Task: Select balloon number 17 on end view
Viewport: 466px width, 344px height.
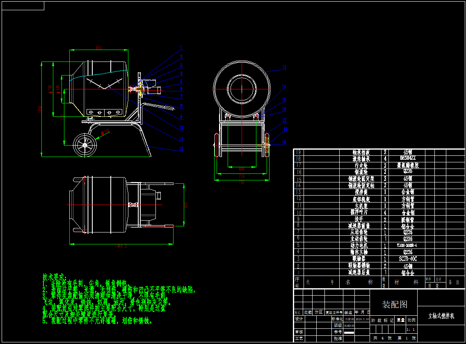Action: click(x=284, y=120)
